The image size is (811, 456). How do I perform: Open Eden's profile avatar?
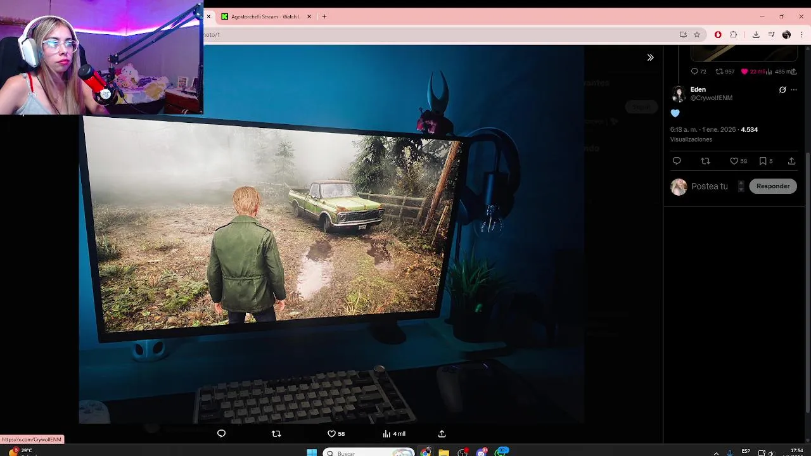pyautogui.click(x=679, y=94)
